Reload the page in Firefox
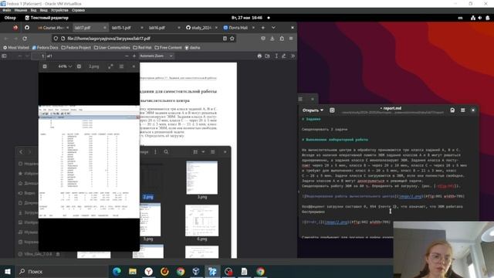 click(25, 39)
